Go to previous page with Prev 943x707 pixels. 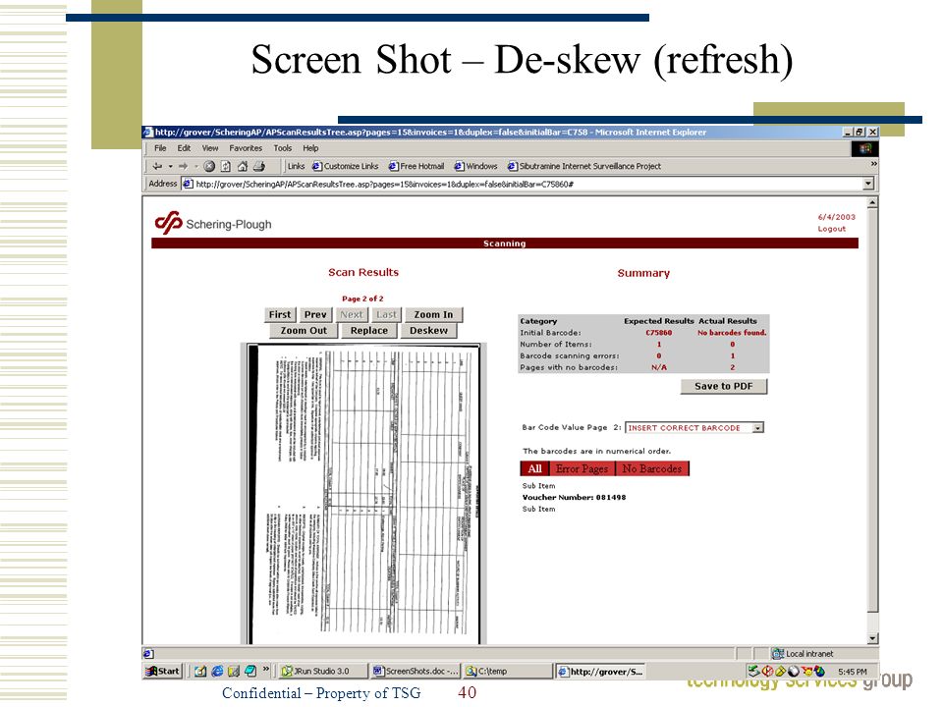315,315
